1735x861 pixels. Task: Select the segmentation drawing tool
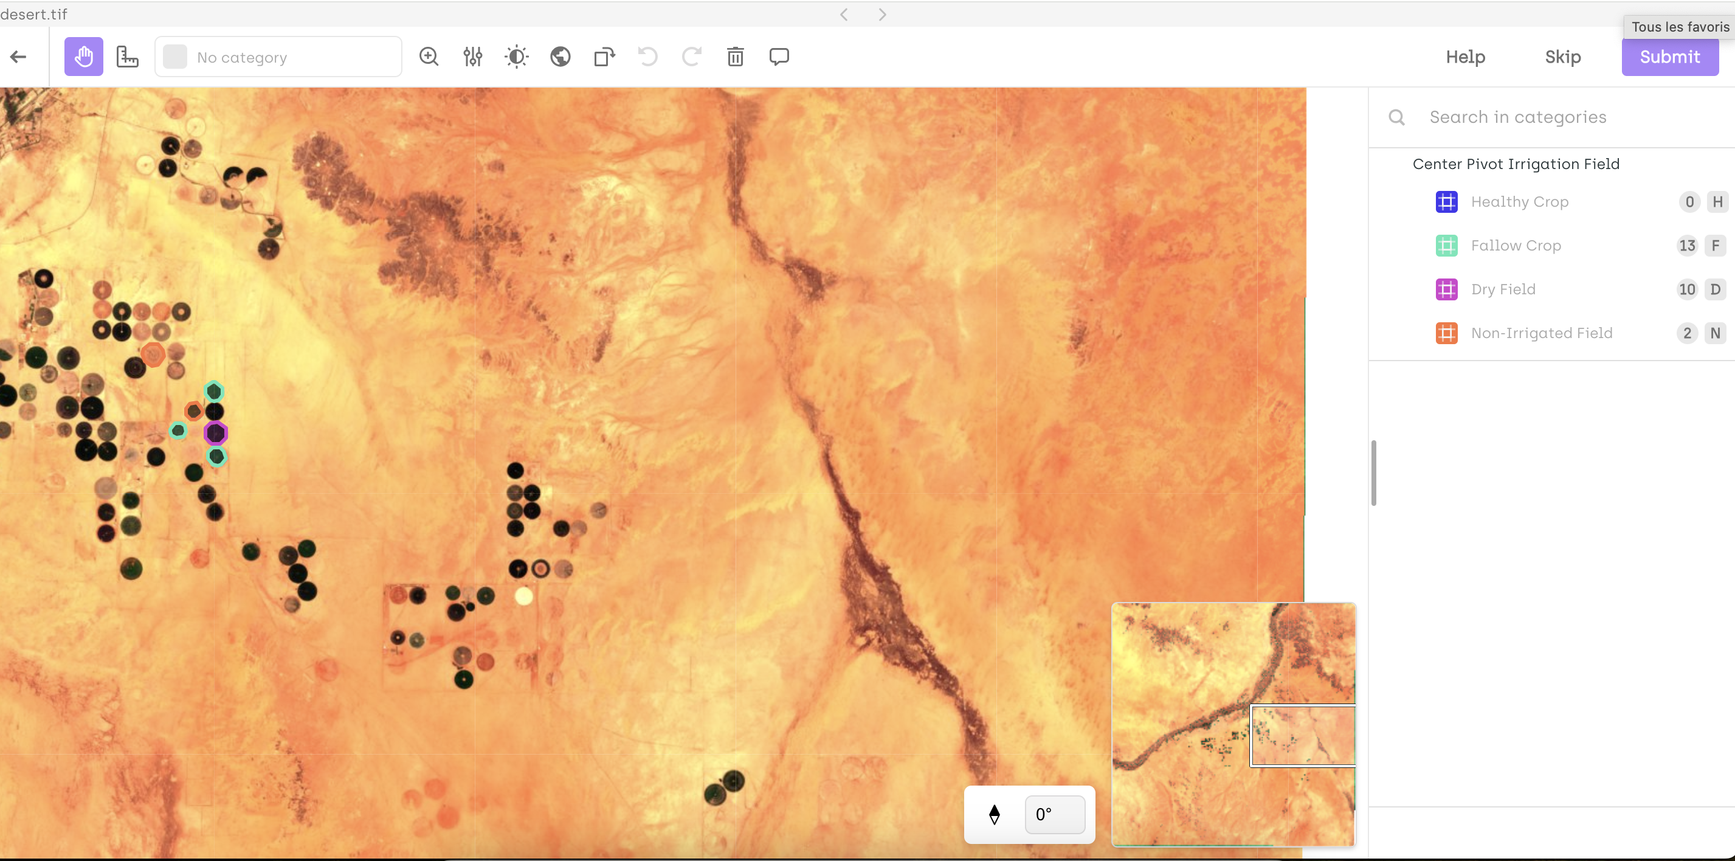point(127,57)
